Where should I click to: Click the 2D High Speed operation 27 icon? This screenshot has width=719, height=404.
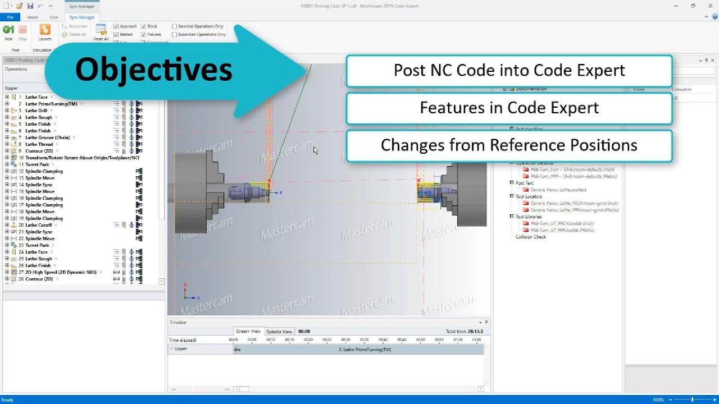[x=14, y=272]
